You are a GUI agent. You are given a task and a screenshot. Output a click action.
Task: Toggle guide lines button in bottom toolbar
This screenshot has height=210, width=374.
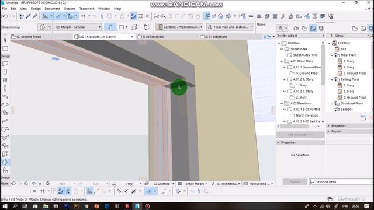[89, 191]
